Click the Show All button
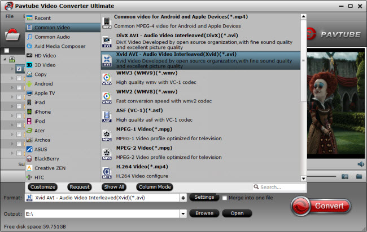 tap(114, 187)
